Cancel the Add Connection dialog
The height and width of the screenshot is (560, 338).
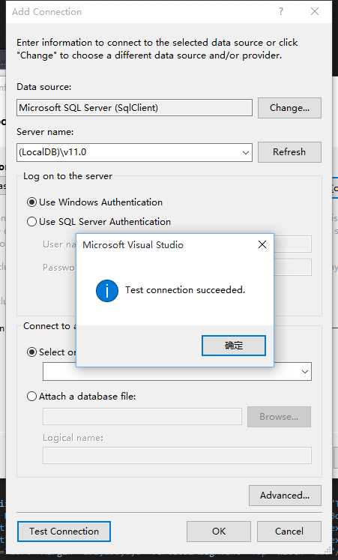[289, 532]
